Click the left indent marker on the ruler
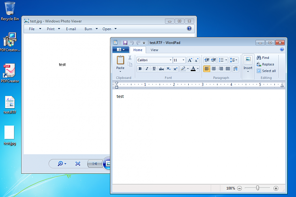Viewport: 296px width, 197px height. [x=117, y=85]
